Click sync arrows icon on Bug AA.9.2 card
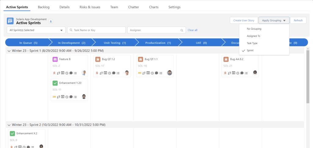This screenshot has height=148, width=313. coord(230,73)
